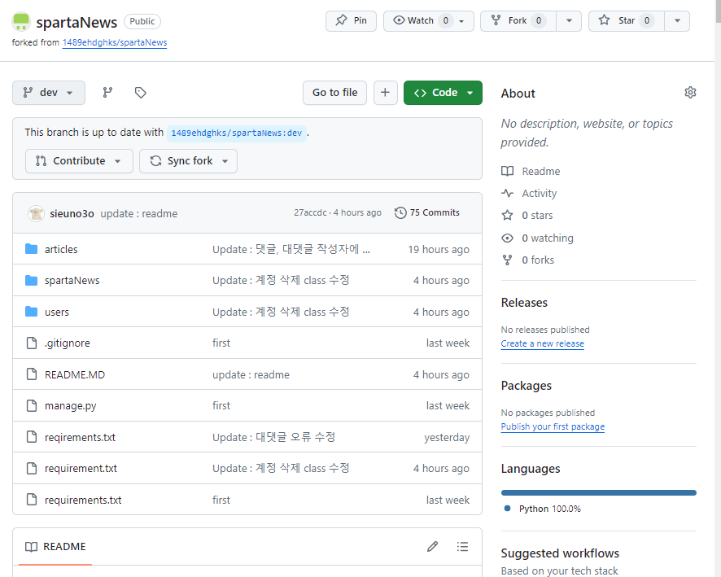The width and height of the screenshot is (721, 577).
Task: Open the reqirements.txt file
Action: click(80, 437)
